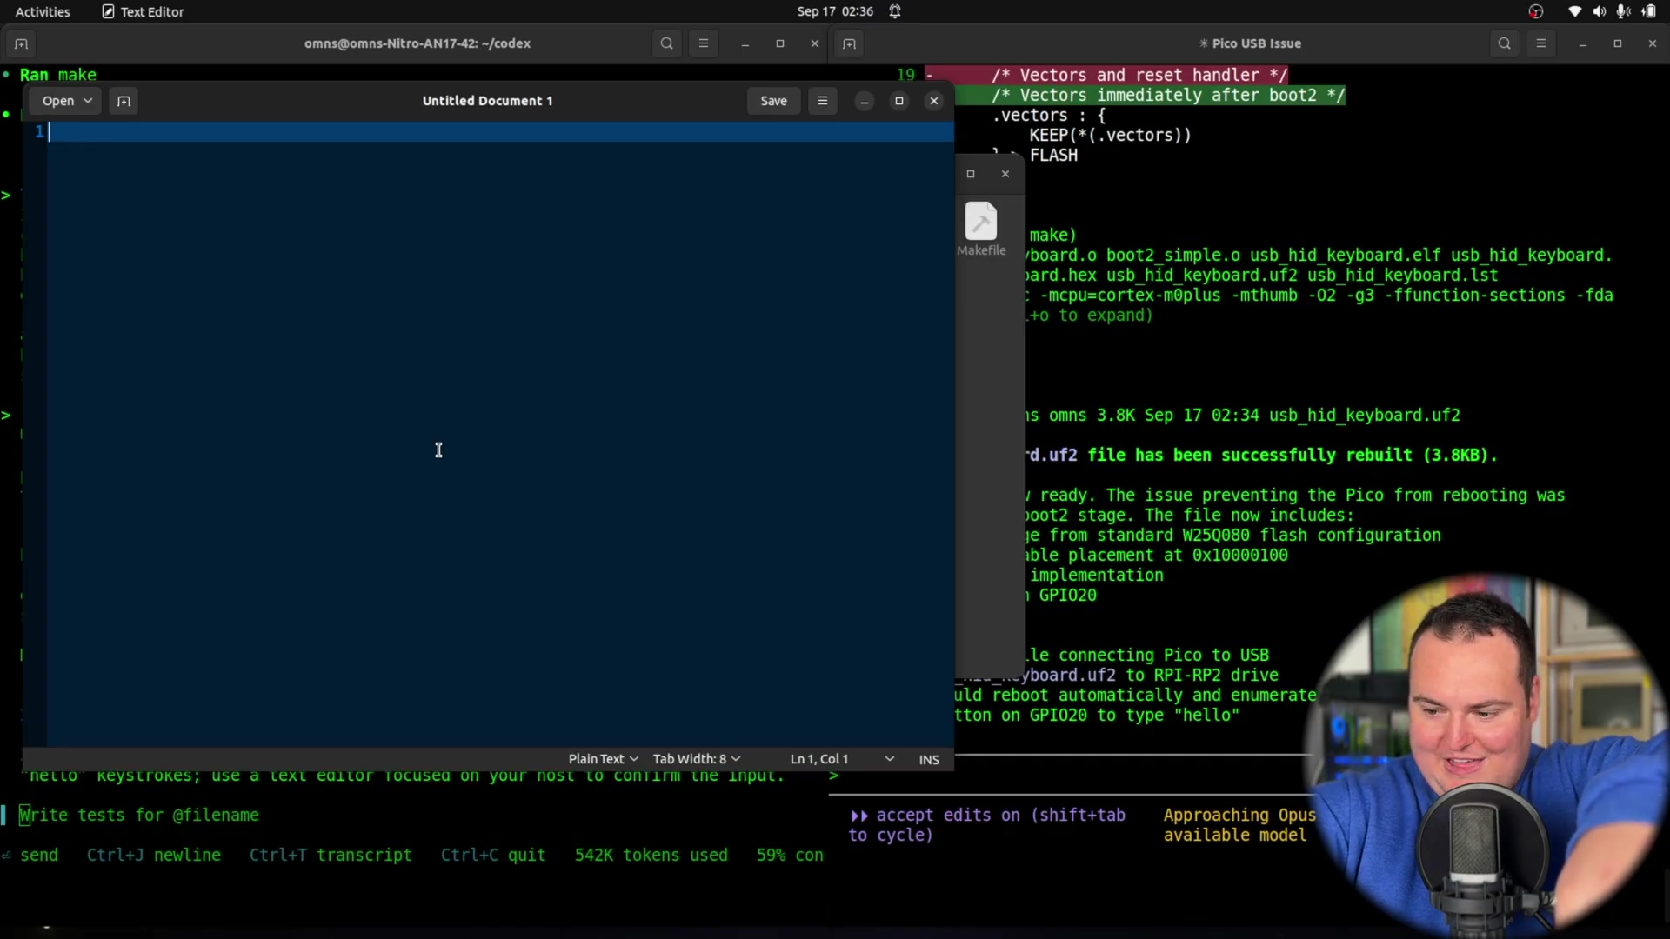Click the Pico USB Issue window title
Image resolution: width=1670 pixels, height=939 pixels.
click(x=1250, y=43)
